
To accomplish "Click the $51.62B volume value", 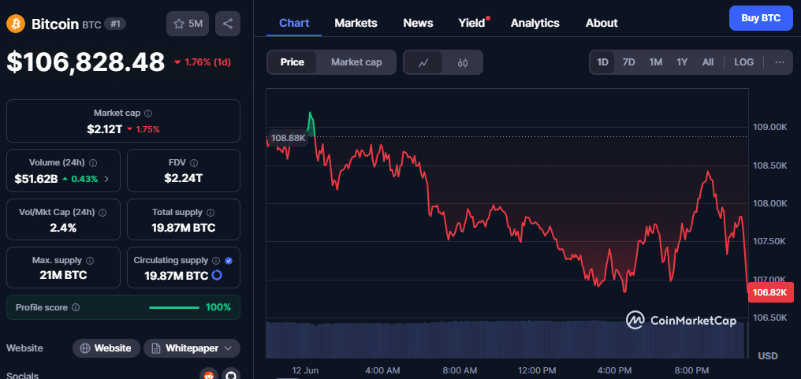I will 36,179.
